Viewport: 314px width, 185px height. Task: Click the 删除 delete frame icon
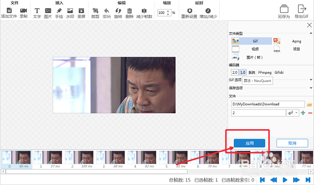pos(129,11)
